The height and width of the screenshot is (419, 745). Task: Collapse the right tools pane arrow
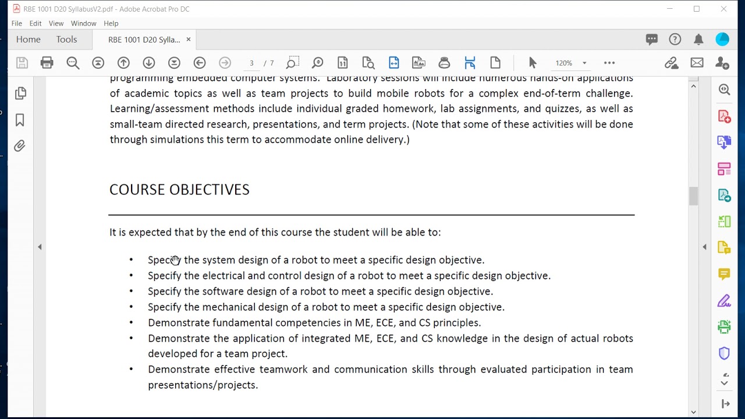(x=704, y=247)
